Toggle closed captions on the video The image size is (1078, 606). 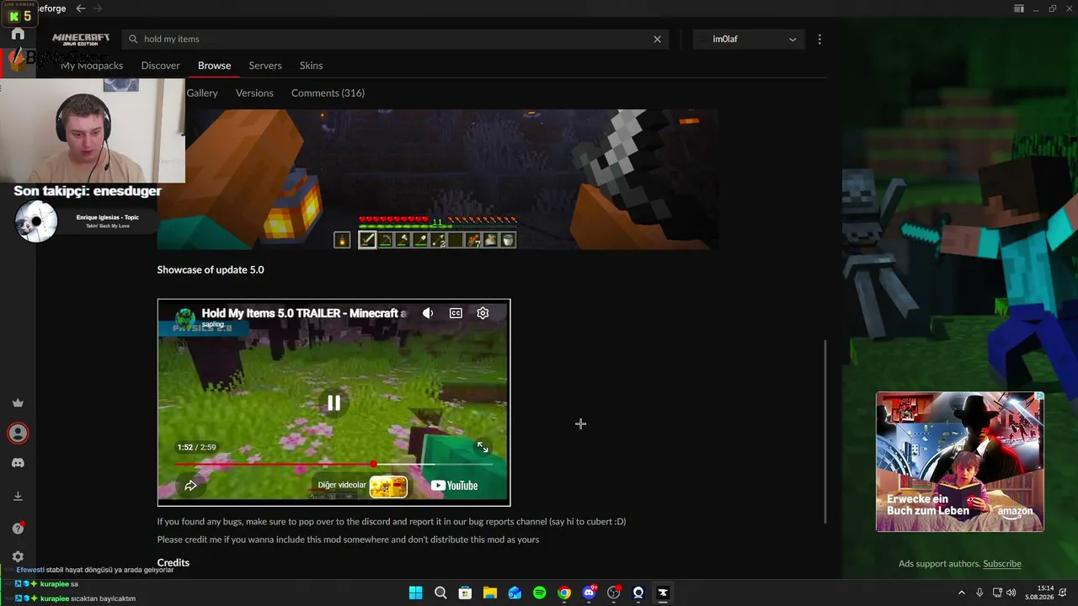tap(456, 313)
